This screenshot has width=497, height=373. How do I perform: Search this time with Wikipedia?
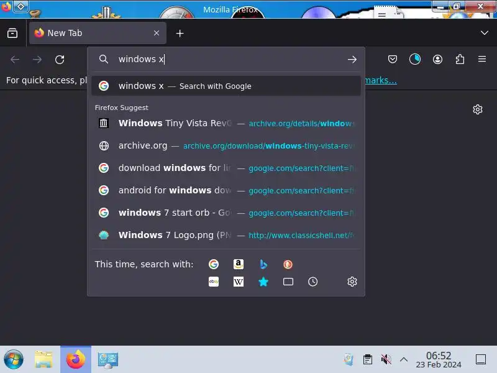[239, 282]
